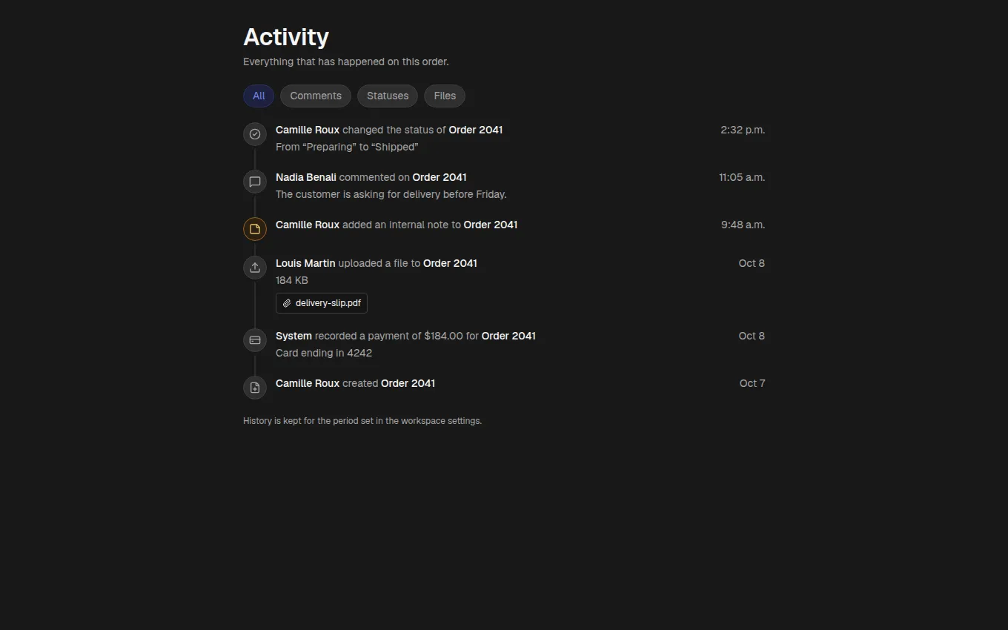The height and width of the screenshot is (630, 1008).
Task: Click the comment bubble icon by Nadia Benali
Action: coord(255,182)
